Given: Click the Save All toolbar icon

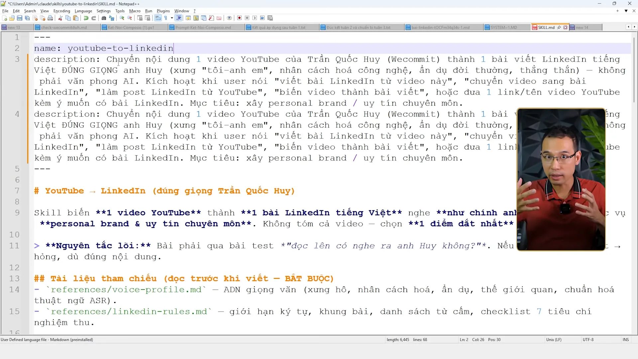Looking at the screenshot, I should (x=27, y=18).
